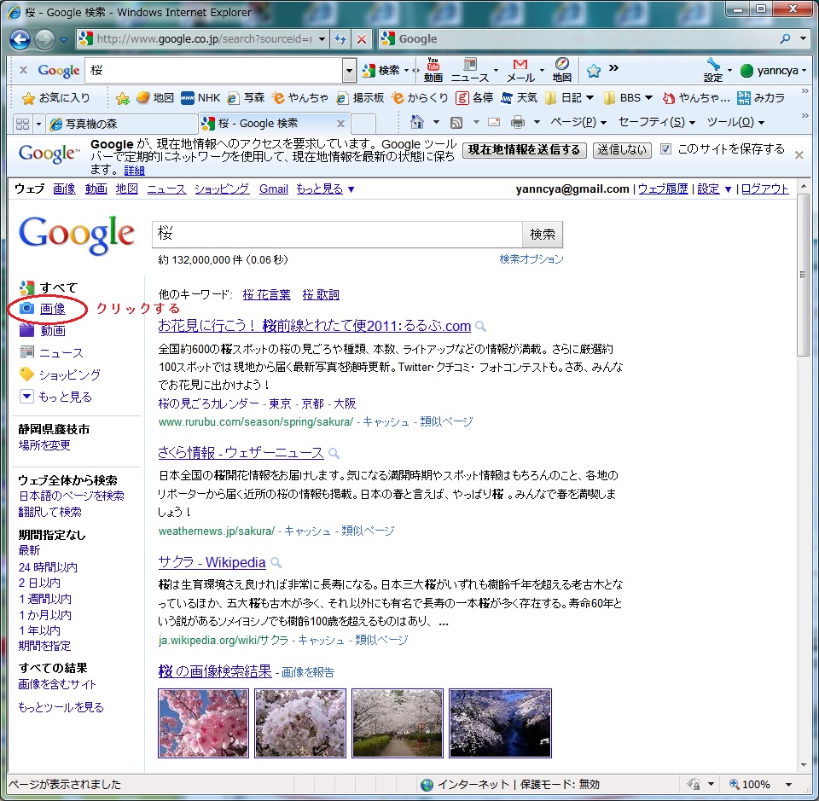
Task: Click the 検索オプション link
Action: pos(531,259)
